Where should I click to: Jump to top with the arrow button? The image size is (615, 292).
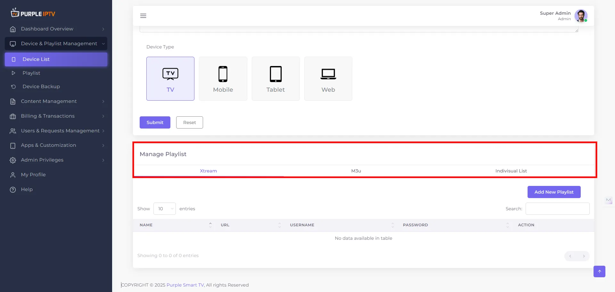[599, 271]
